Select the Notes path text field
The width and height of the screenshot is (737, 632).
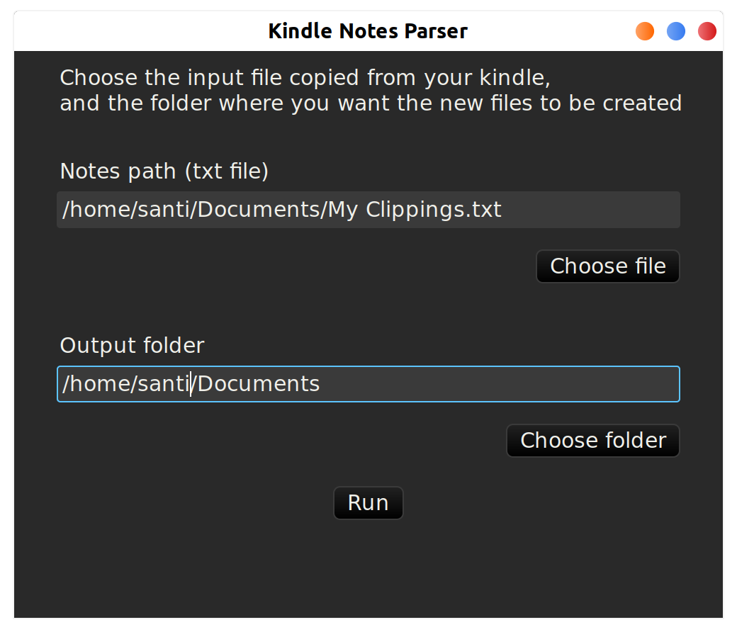368,209
